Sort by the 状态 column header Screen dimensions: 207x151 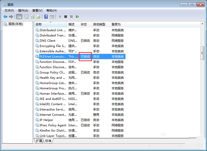coord(85,24)
